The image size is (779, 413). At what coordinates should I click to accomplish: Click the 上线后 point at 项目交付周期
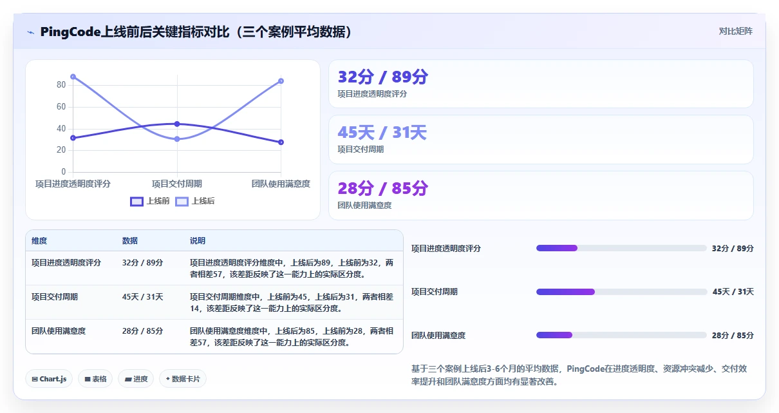[x=177, y=139]
